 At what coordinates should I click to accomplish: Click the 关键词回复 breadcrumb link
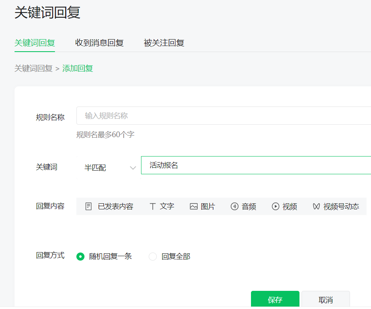coord(34,68)
